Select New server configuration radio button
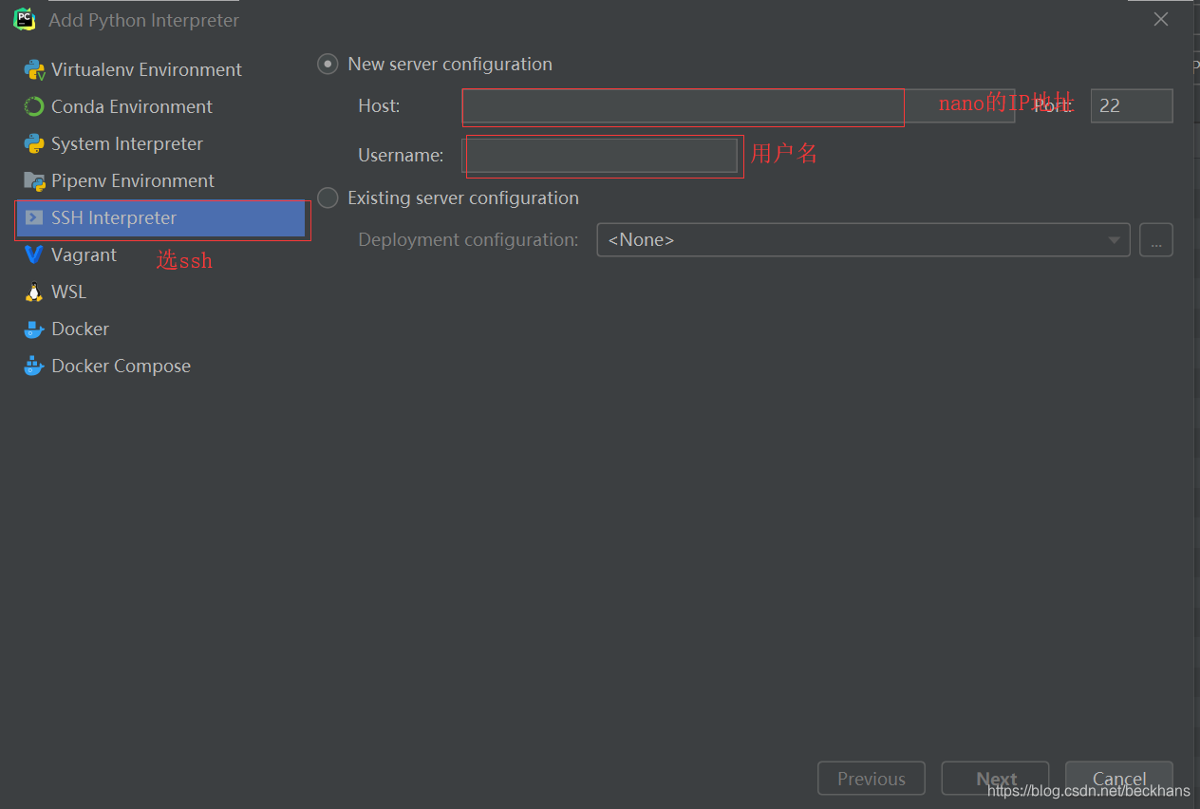This screenshot has width=1200, height=809. 328,65
